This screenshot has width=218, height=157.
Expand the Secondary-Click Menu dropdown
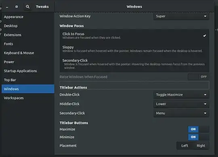point(181,113)
